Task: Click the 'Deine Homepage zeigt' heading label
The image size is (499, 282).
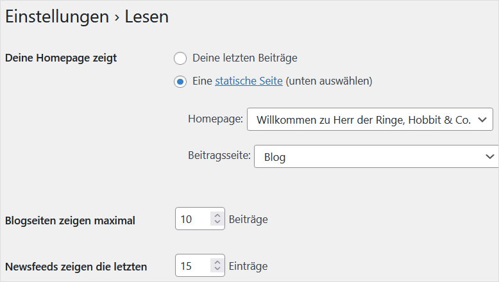Action: pyautogui.click(x=61, y=58)
